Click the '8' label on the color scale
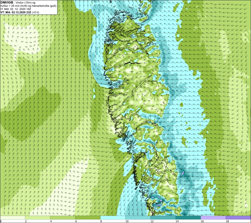The height and width of the screenshot is (223, 251). (101, 221)
